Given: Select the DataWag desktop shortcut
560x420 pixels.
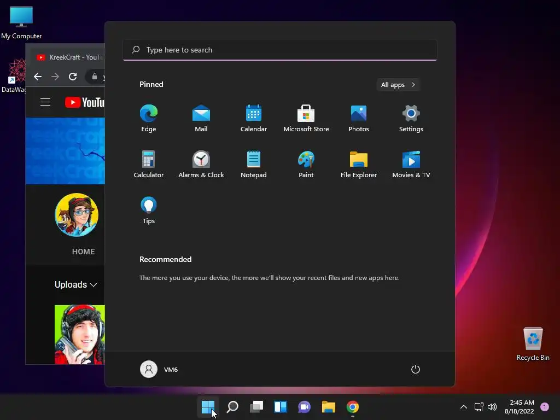Looking at the screenshot, I should pyautogui.click(x=14, y=76).
